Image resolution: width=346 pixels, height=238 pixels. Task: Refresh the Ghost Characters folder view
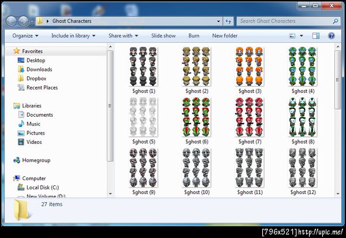228,21
